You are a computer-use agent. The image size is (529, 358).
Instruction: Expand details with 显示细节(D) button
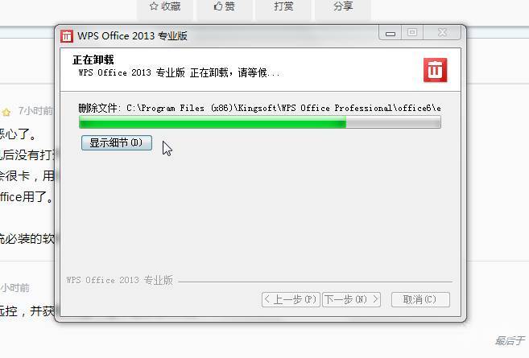(117, 142)
